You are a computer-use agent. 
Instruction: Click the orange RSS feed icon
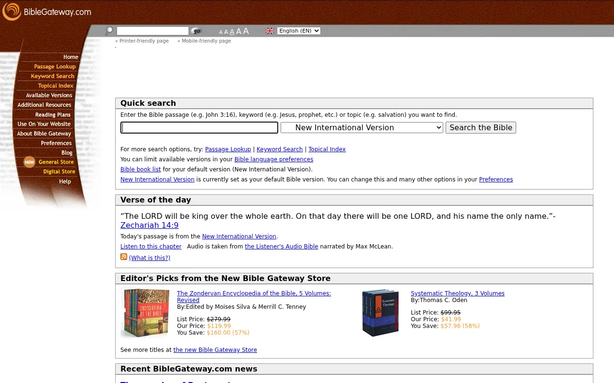pos(124,257)
